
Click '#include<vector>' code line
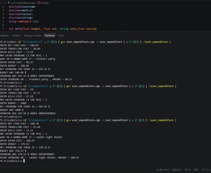pos(21,14)
